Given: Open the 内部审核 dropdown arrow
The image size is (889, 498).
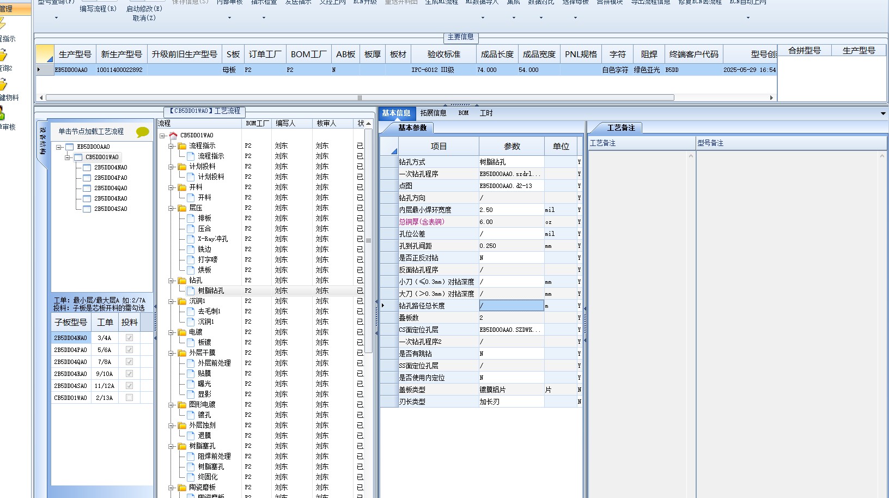Looking at the screenshot, I should coord(229,18).
